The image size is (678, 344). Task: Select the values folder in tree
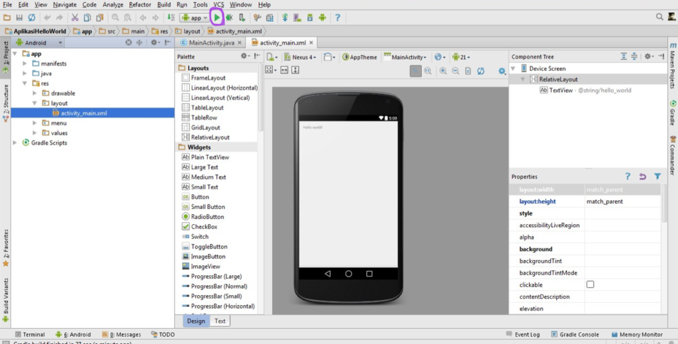click(x=59, y=133)
